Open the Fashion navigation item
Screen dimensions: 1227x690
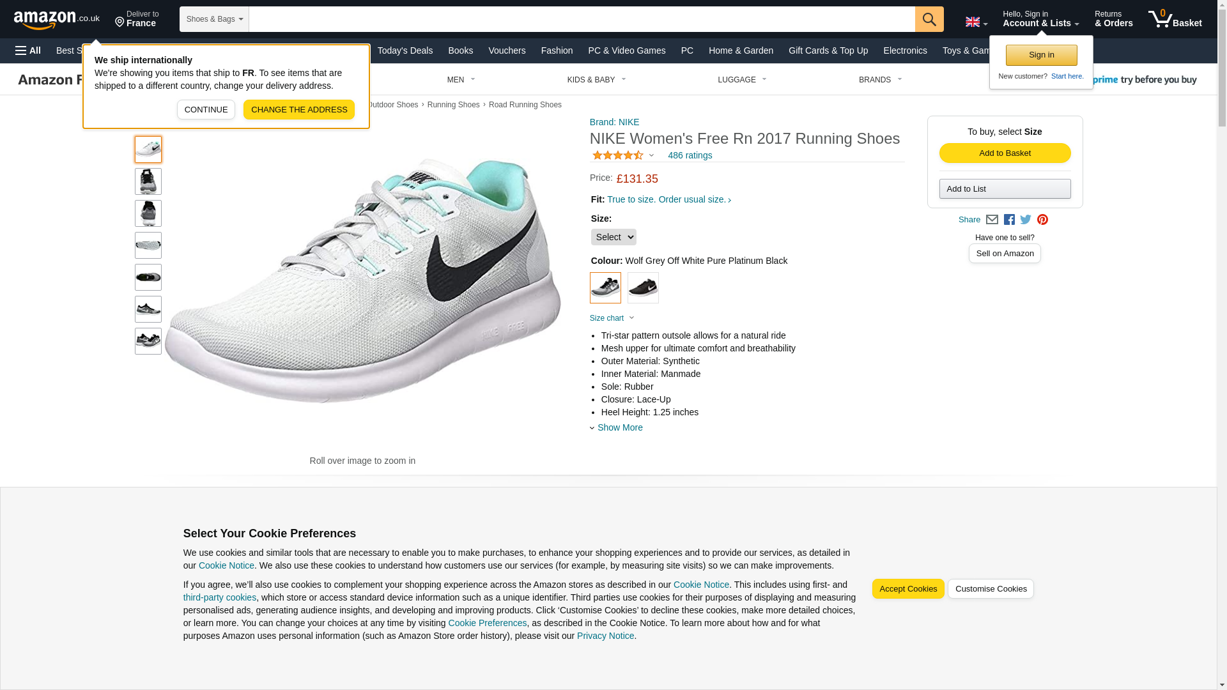[557, 50]
